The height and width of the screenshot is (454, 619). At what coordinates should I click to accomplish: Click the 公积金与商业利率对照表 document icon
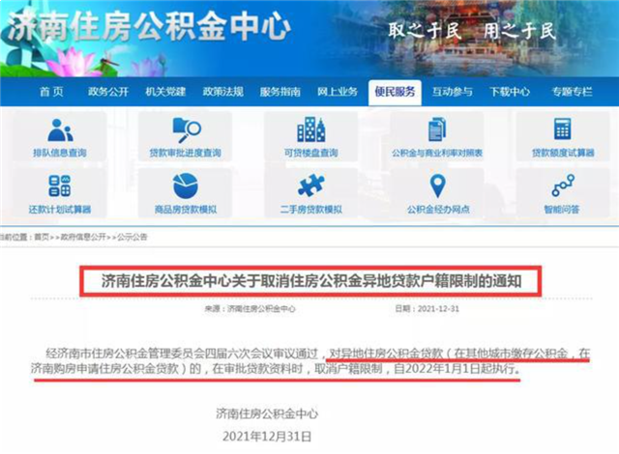pos(437,129)
